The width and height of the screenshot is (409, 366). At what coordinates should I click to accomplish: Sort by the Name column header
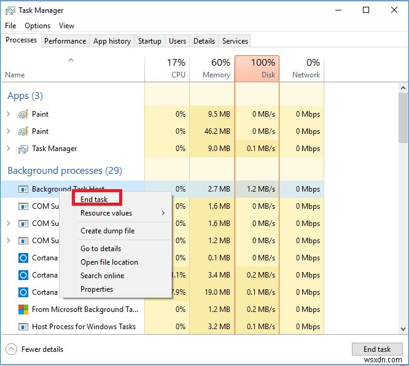[x=73, y=69]
